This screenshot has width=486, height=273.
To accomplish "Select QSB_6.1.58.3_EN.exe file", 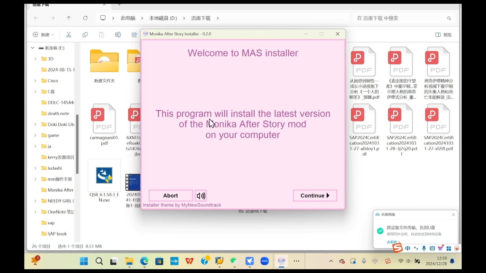I will pyautogui.click(x=104, y=181).
